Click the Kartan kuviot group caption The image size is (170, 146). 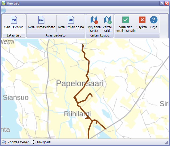coord(99,35)
